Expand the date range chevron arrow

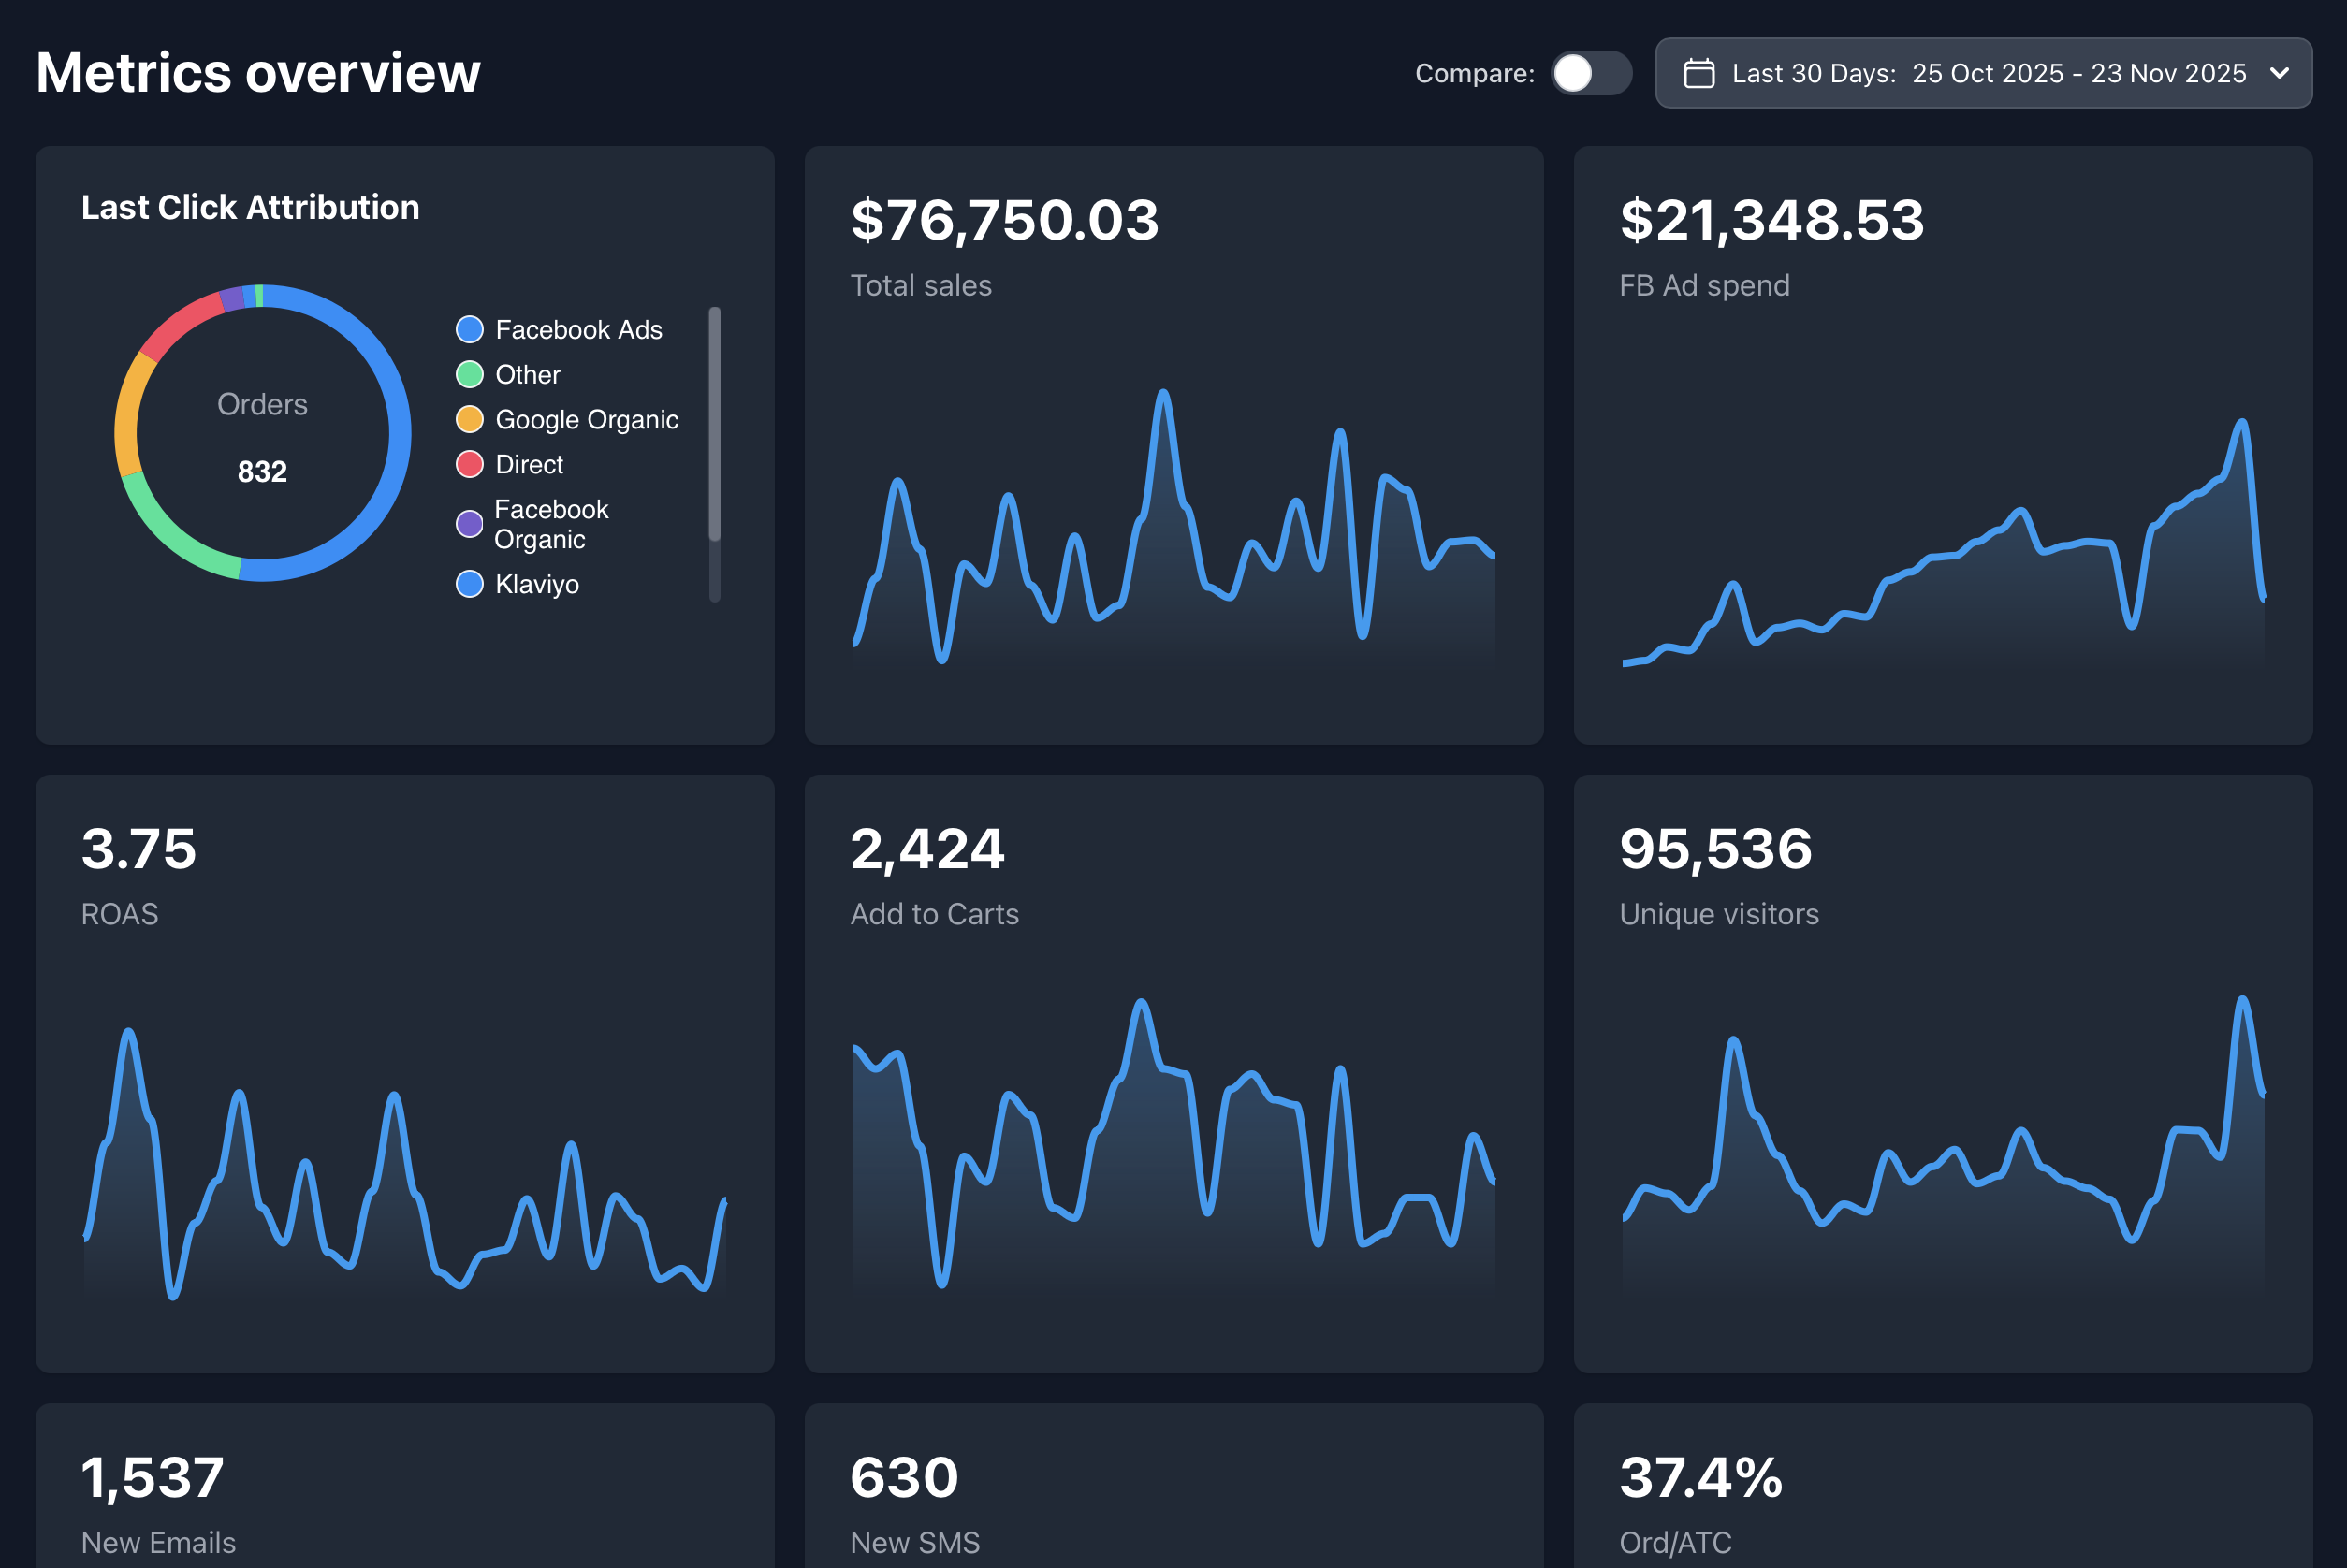(2279, 73)
